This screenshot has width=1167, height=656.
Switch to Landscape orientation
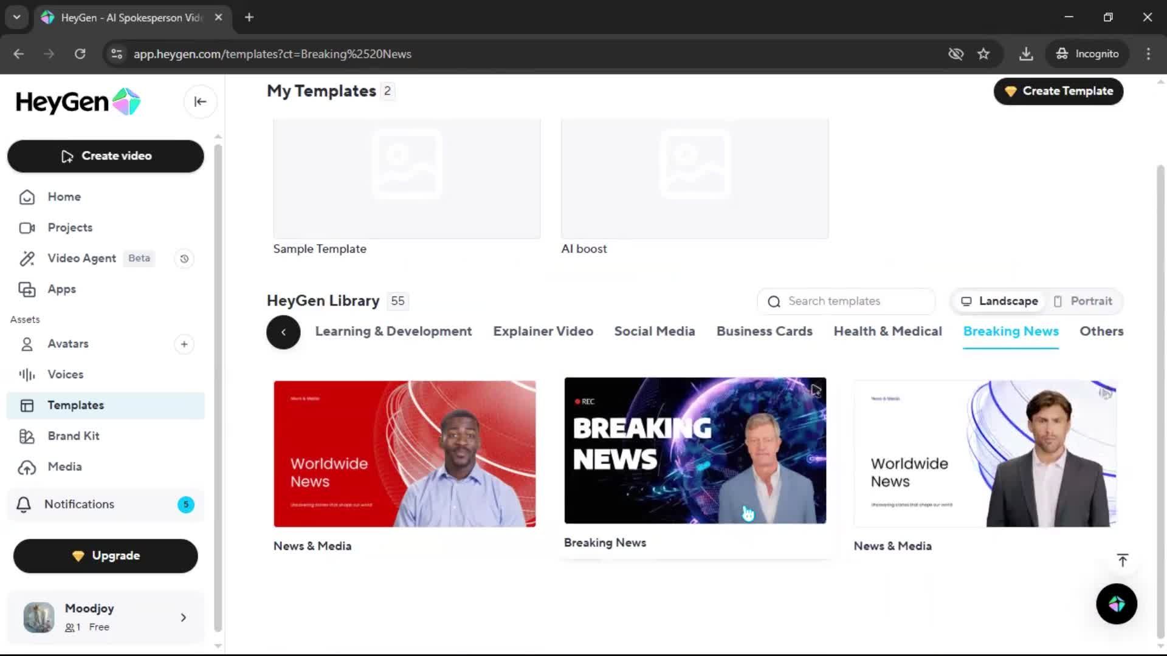[999, 301]
